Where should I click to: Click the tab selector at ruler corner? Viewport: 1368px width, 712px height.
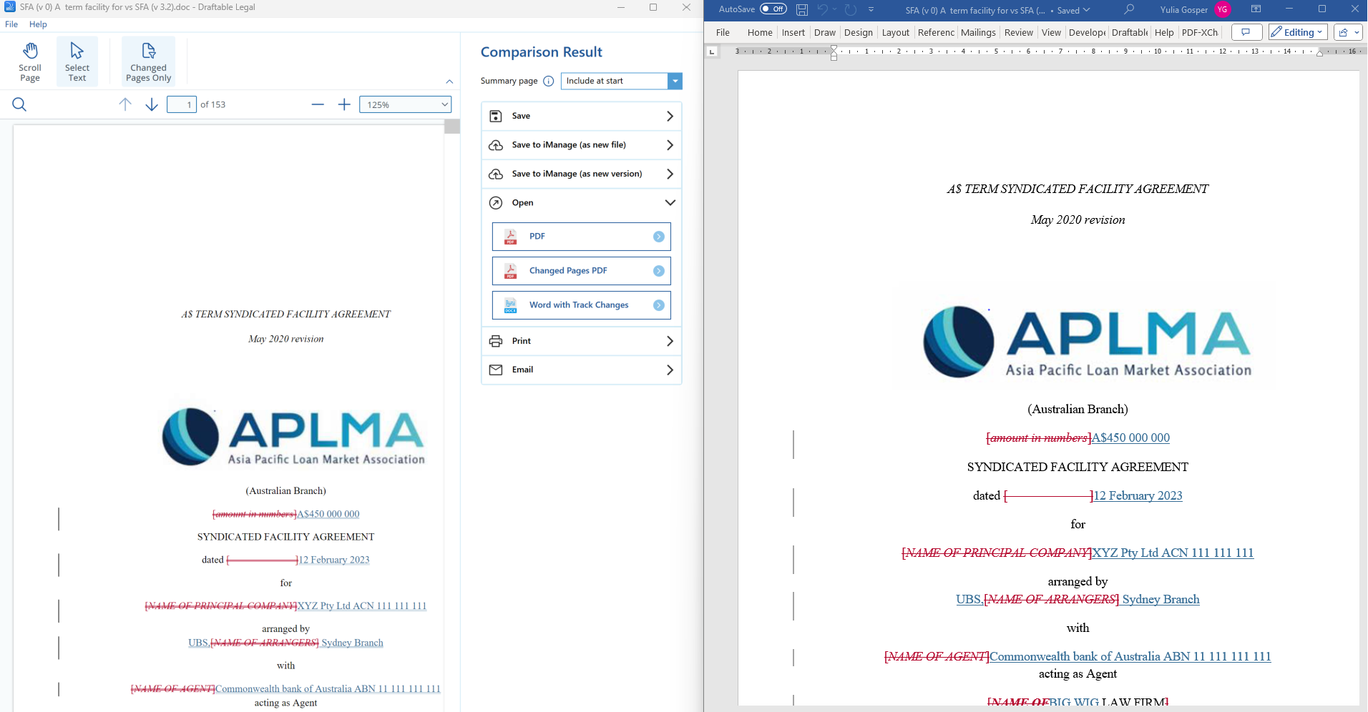pyautogui.click(x=712, y=51)
